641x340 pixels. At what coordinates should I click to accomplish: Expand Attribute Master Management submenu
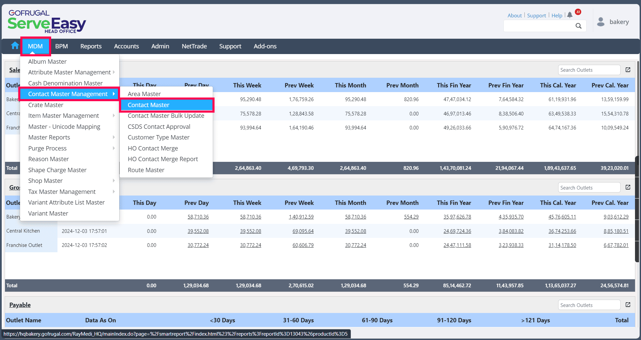coord(69,72)
